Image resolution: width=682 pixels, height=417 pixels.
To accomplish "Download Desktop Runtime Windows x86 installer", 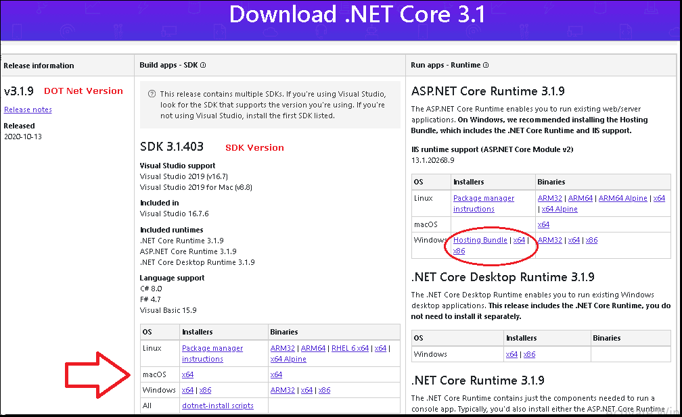I will (x=529, y=354).
